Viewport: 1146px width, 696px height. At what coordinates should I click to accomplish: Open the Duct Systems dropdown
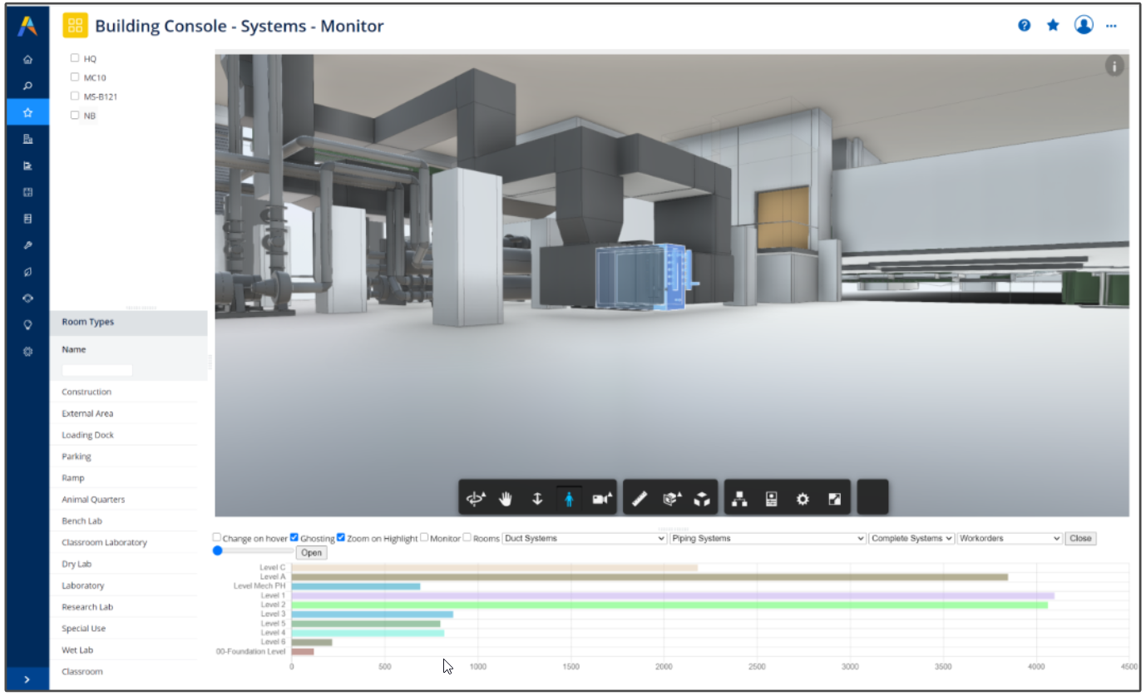coord(585,539)
